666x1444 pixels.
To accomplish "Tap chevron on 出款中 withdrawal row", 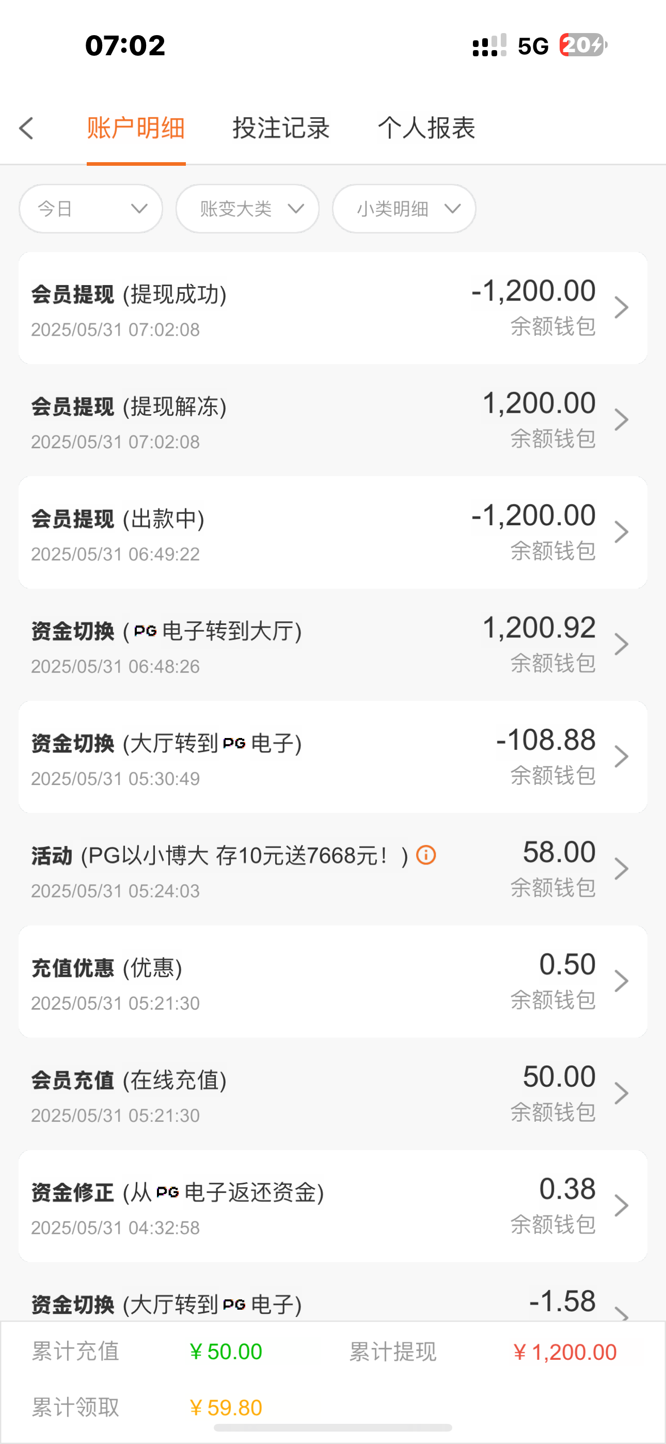I will (x=621, y=531).
